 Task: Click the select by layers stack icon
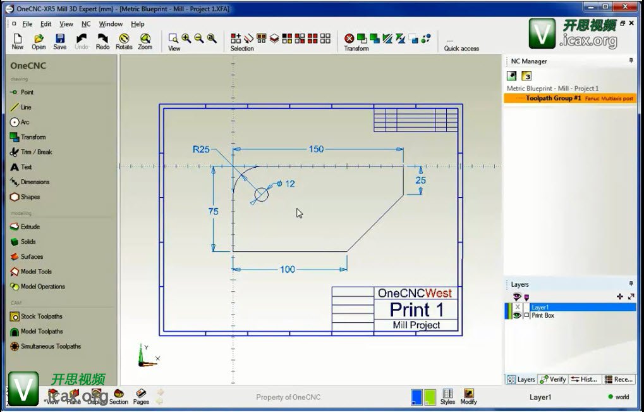[x=274, y=38]
